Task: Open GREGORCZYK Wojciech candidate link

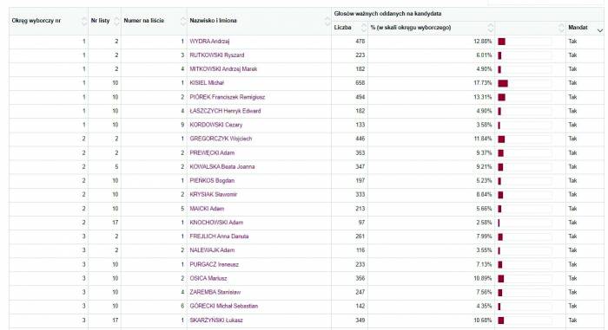Action: [221, 139]
